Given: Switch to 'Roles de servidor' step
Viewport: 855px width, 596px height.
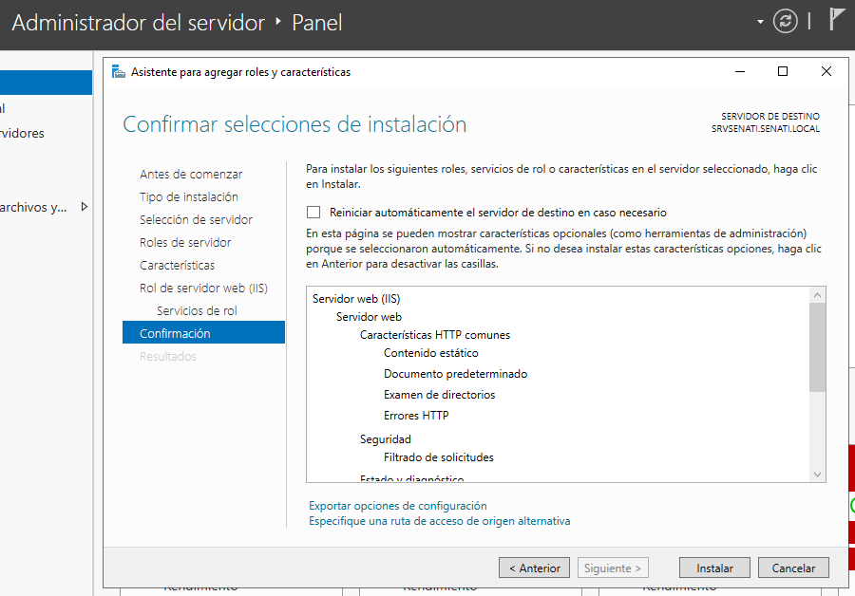Looking at the screenshot, I should pyautogui.click(x=185, y=242).
